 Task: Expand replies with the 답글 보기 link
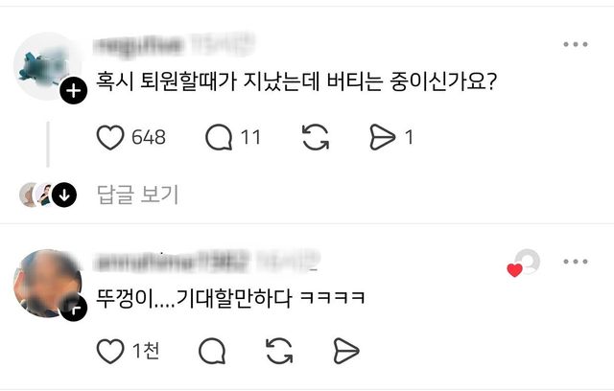pos(137,195)
